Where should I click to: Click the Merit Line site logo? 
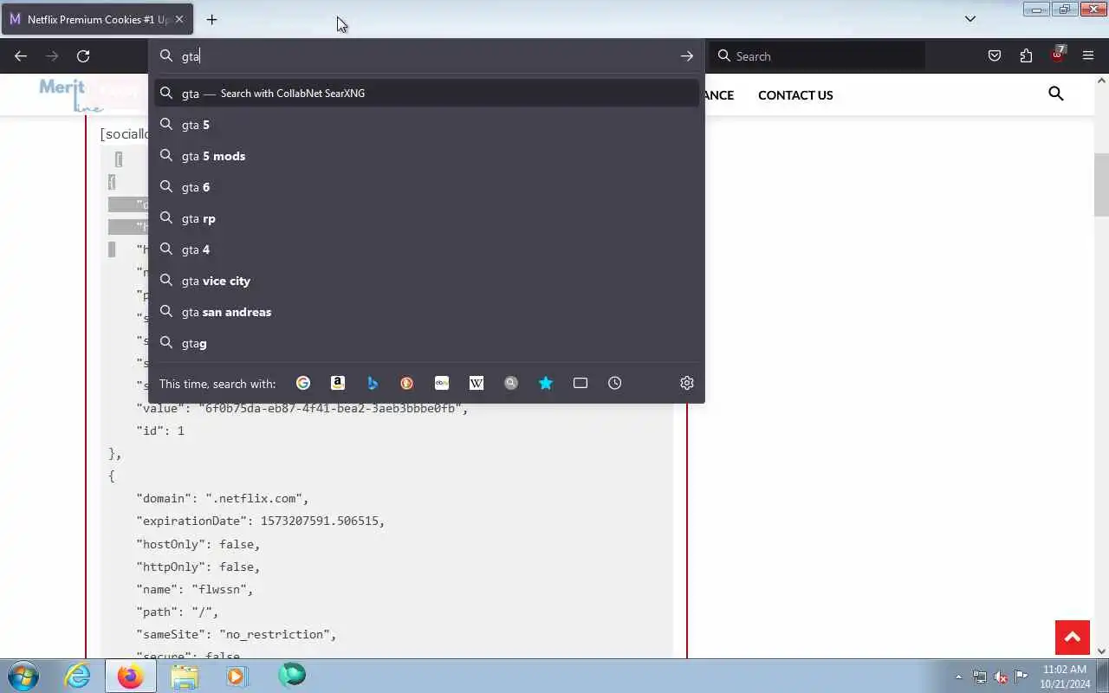(71, 95)
